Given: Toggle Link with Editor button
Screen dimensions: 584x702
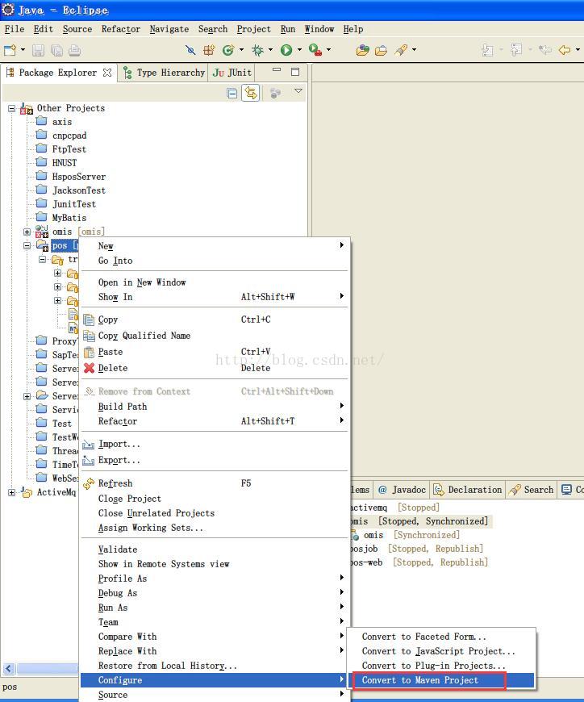Looking at the screenshot, I should tap(251, 93).
